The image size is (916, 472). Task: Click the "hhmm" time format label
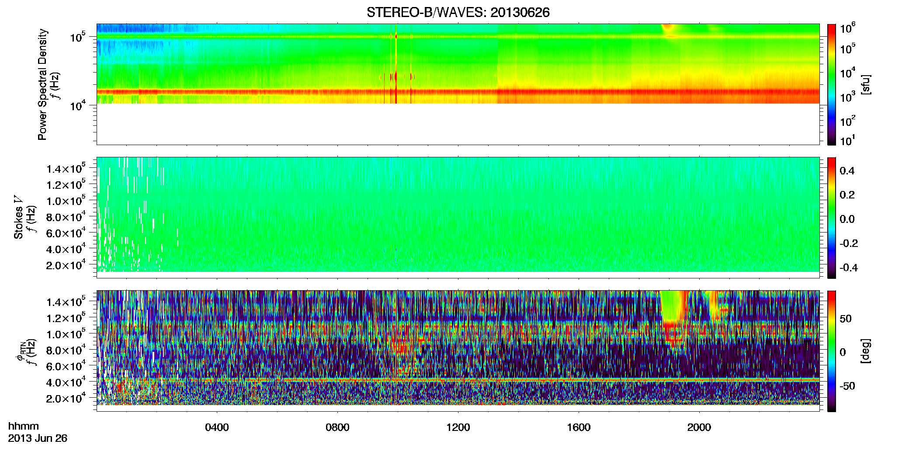[24, 426]
